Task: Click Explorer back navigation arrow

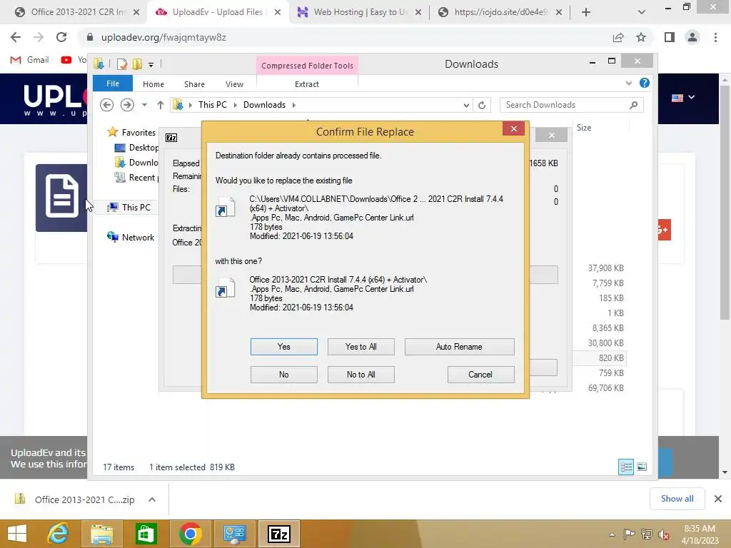Action: point(107,105)
